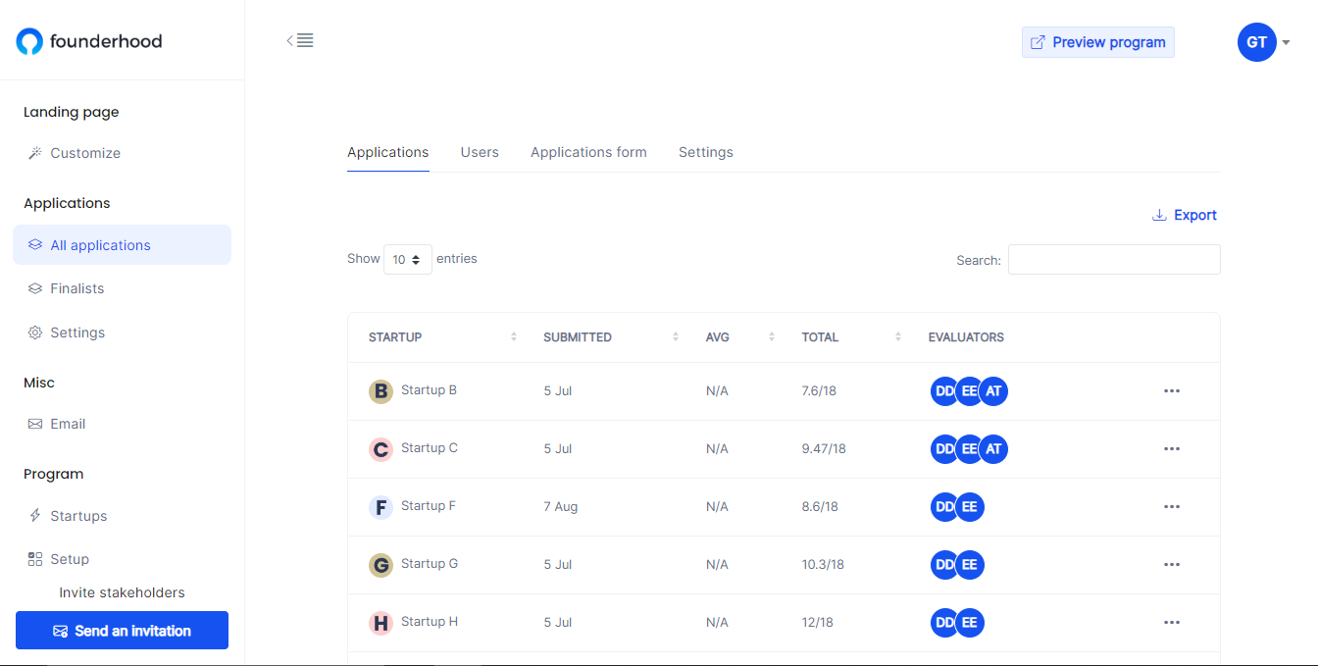Viewport: 1318px width, 666px height.
Task: Collapse the sidebar with the chevron
Action: (289, 39)
